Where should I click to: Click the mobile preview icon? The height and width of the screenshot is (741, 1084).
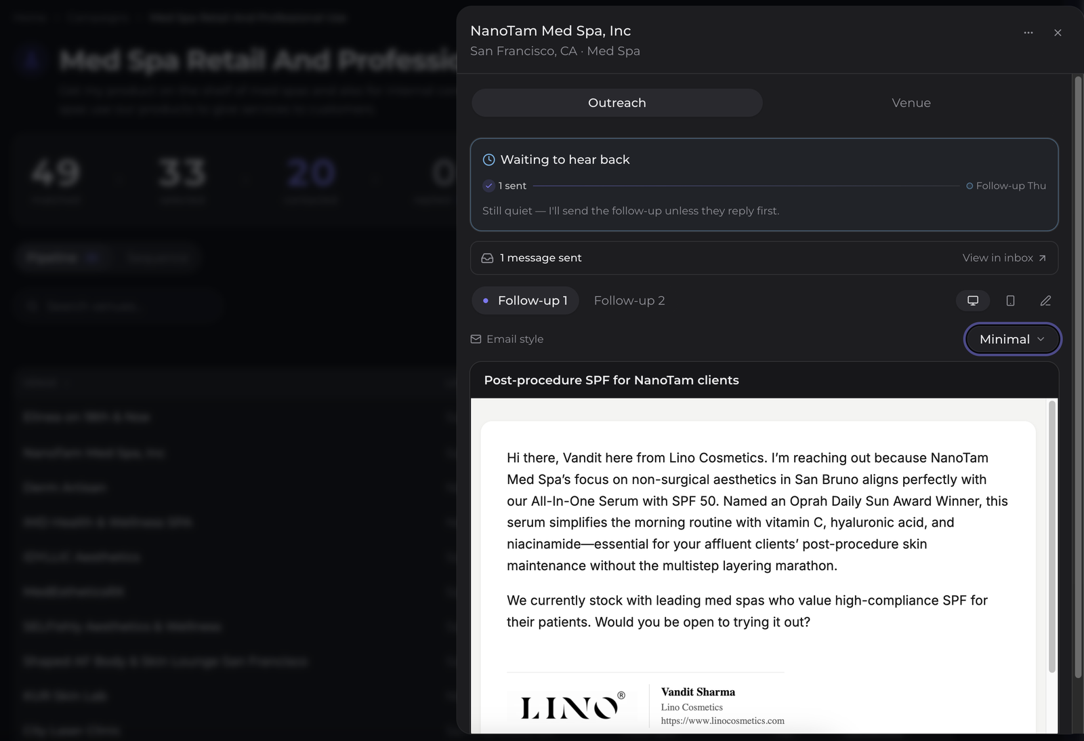click(x=1010, y=300)
